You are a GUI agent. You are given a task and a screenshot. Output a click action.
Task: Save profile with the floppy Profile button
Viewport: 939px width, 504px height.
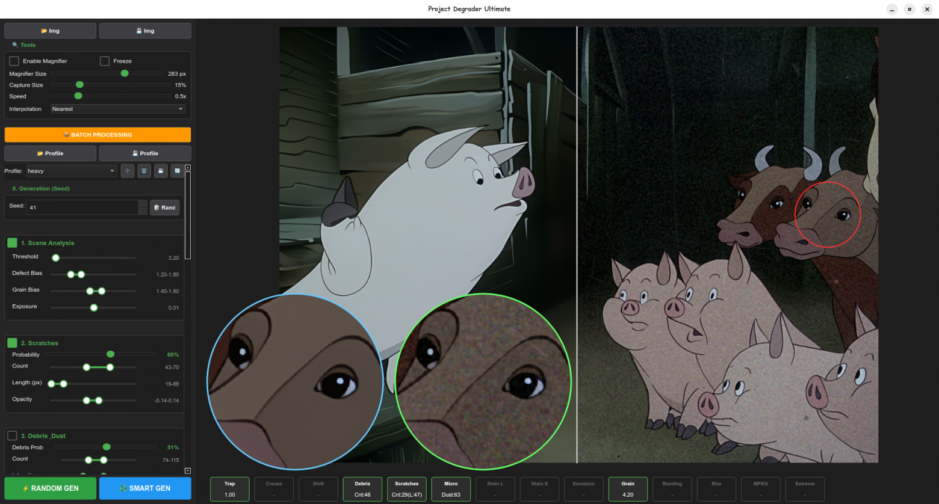[145, 153]
